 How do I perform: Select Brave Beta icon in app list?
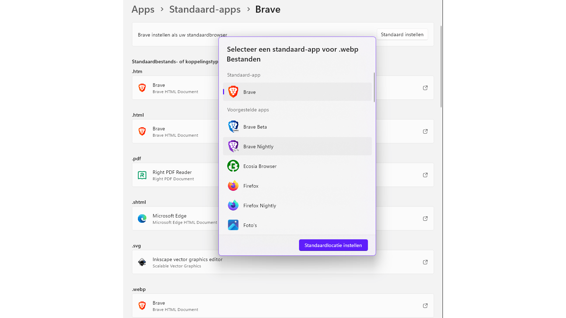click(x=233, y=127)
